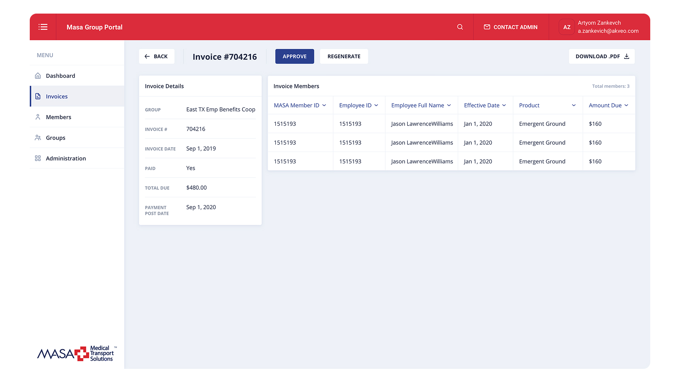
Task: Select Invoices in the sidebar
Action: click(77, 96)
